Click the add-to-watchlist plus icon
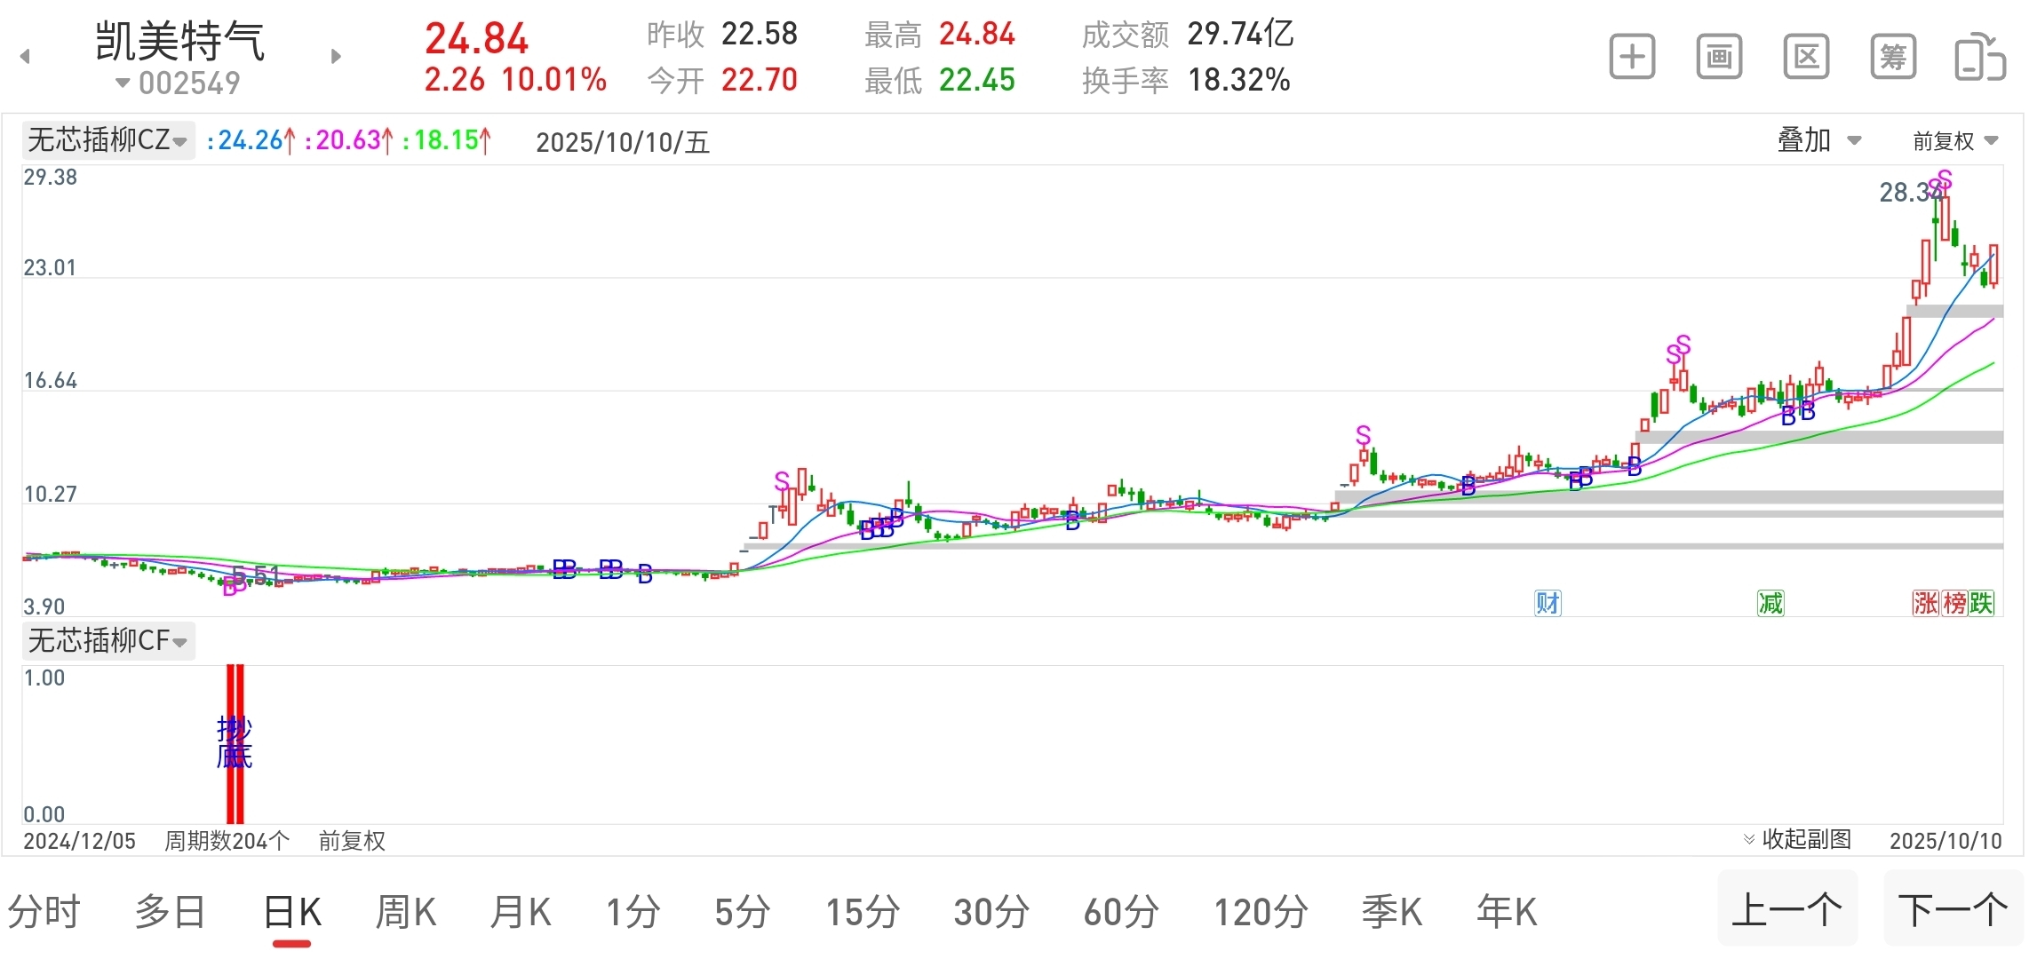The height and width of the screenshot is (959, 2037). click(x=1632, y=58)
